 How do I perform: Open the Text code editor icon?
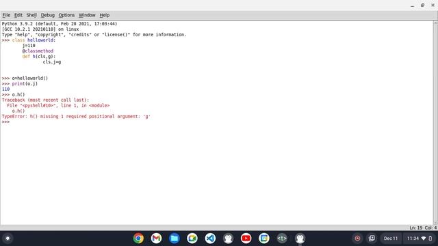282,238
